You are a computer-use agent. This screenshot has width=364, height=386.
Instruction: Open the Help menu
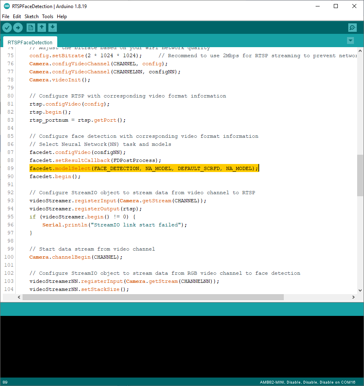62,17
